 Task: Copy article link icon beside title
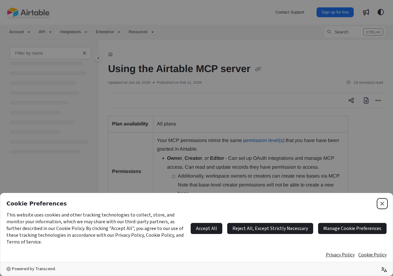[258, 69]
